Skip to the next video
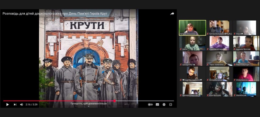The height and width of the screenshot is (117, 260). (15, 104)
